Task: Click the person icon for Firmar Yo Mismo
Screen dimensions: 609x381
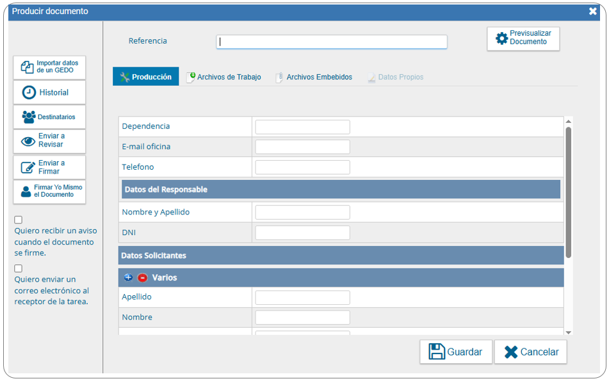Action: tap(26, 191)
